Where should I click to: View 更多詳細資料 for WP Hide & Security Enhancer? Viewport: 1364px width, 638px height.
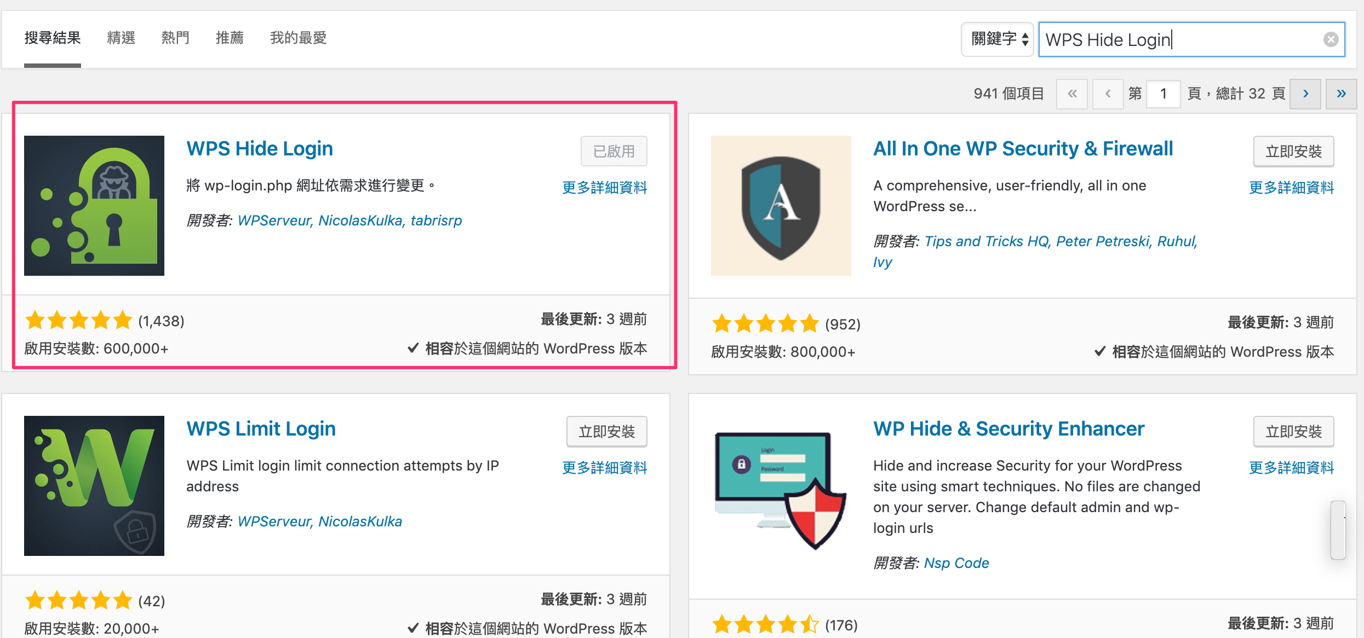(x=1292, y=468)
